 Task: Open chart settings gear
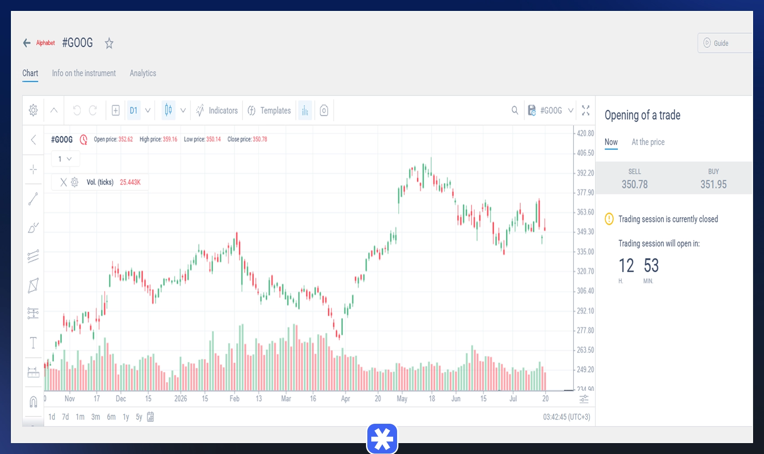(33, 110)
